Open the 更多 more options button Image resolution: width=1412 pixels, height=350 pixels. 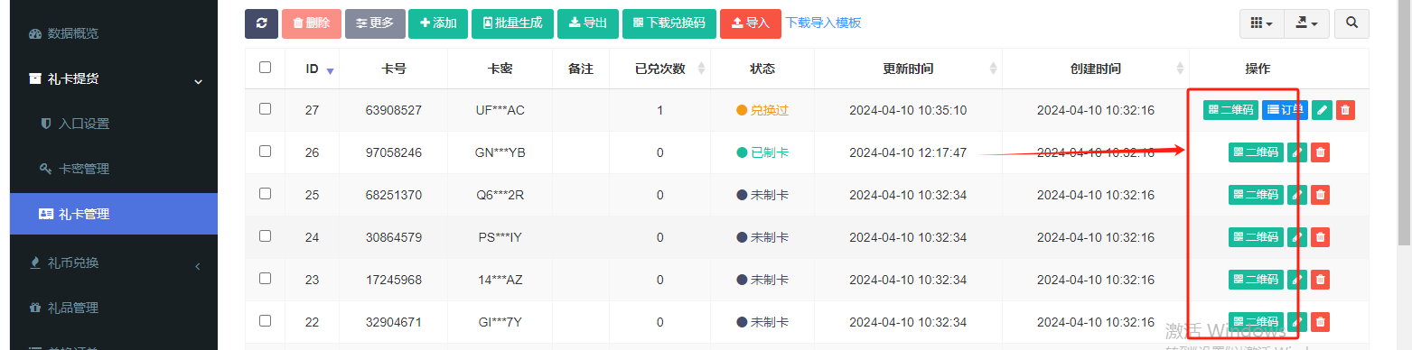(375, 23)
